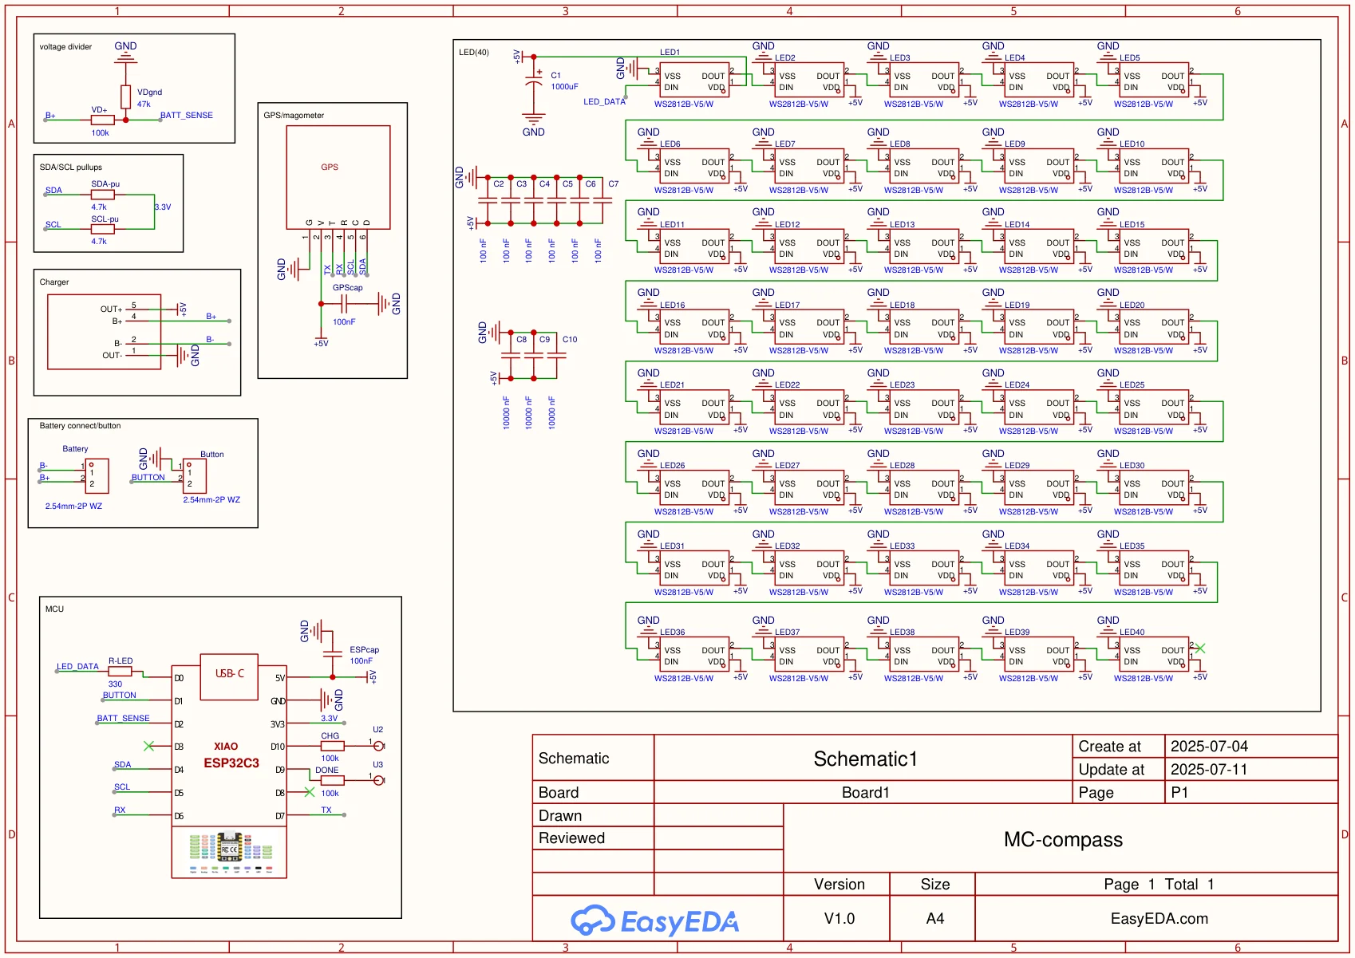Image resolution: width=1355 pixels, height=958 pixels.
Task: Select the VD+ resistor symbol
Action: pos(102,120)
